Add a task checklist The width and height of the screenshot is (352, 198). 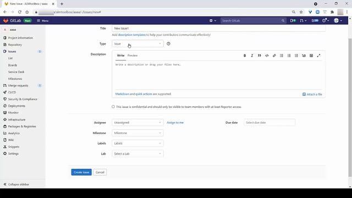296,56
